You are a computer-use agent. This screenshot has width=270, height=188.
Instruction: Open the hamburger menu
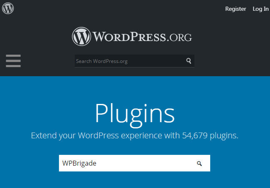(13, 61)
